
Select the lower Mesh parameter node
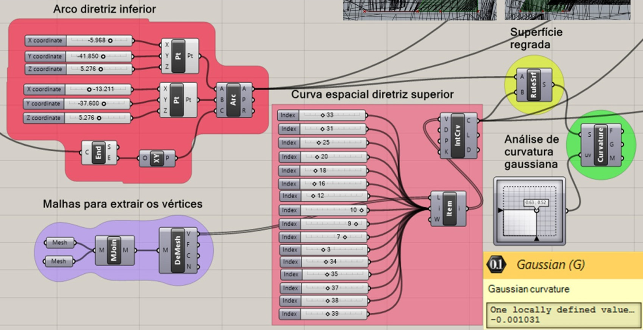point(59,261)
